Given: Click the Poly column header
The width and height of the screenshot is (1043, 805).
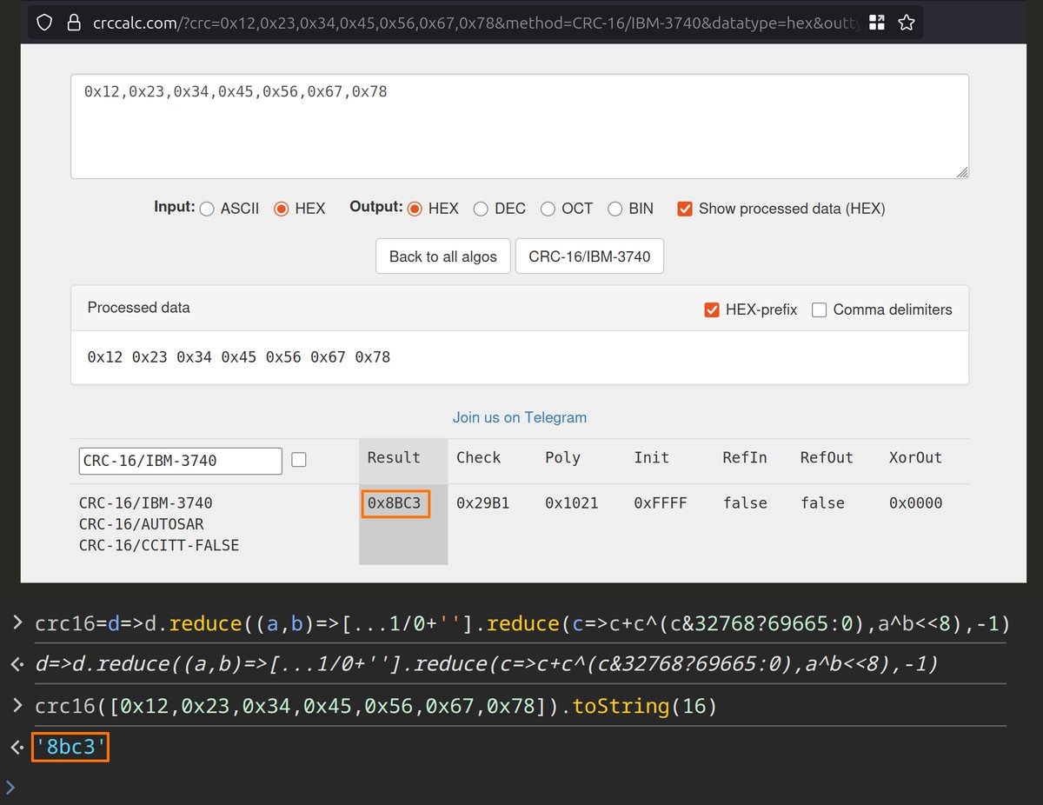Looking at the screenshot, I should (562, 457).
